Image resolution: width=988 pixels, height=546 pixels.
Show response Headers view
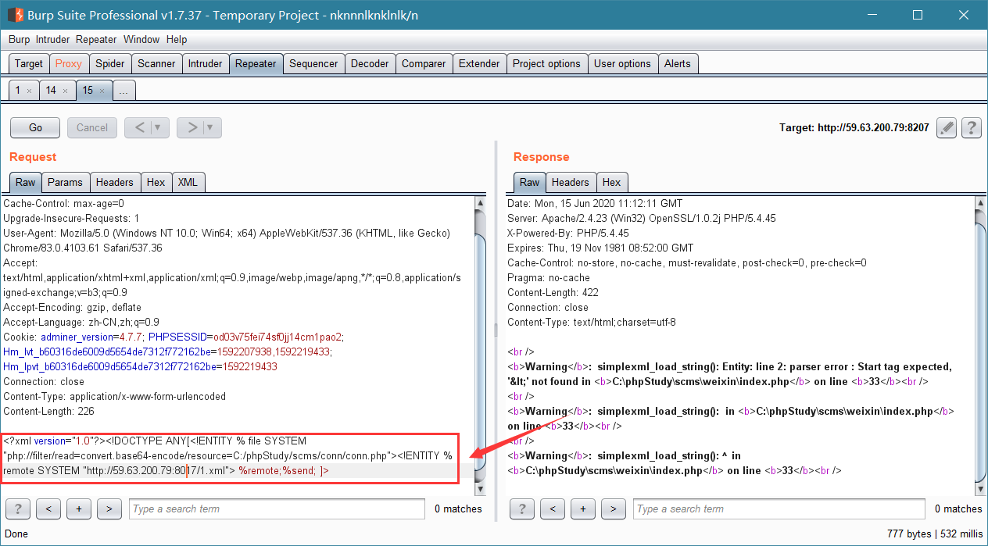[571, 182]
